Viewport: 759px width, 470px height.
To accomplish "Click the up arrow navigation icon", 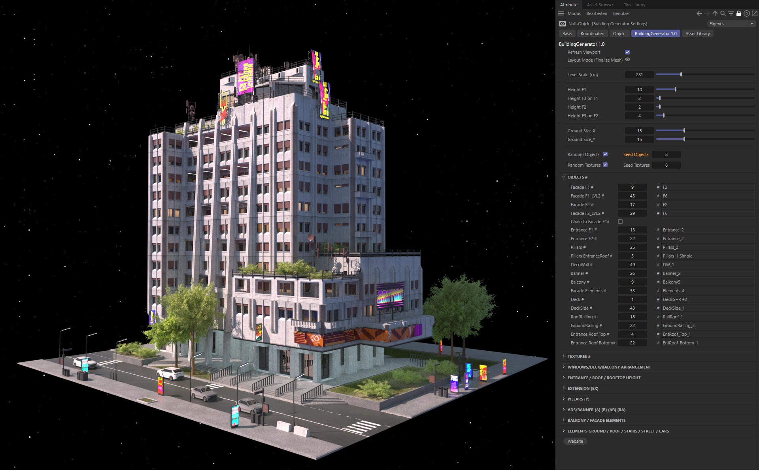I will tap(715, 13).
